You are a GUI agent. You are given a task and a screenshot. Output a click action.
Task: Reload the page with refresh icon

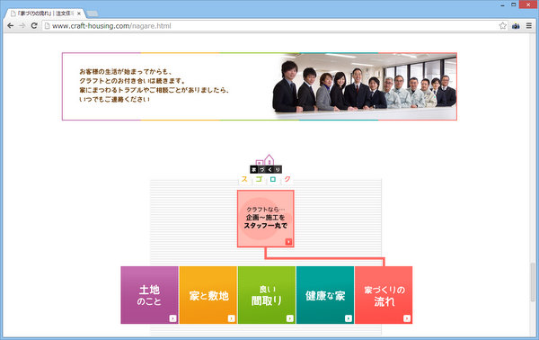[x=34, y=26]
